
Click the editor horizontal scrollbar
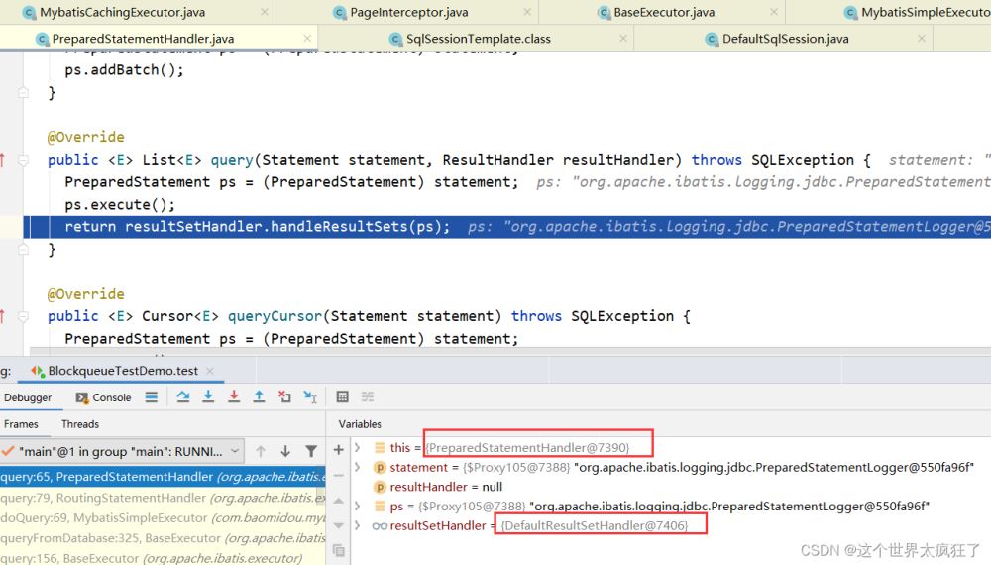(509, 351)
